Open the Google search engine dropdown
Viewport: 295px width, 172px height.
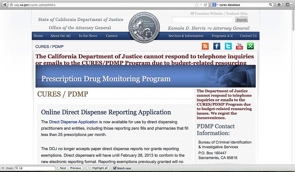pyautogui.click(x=215, y=5)
